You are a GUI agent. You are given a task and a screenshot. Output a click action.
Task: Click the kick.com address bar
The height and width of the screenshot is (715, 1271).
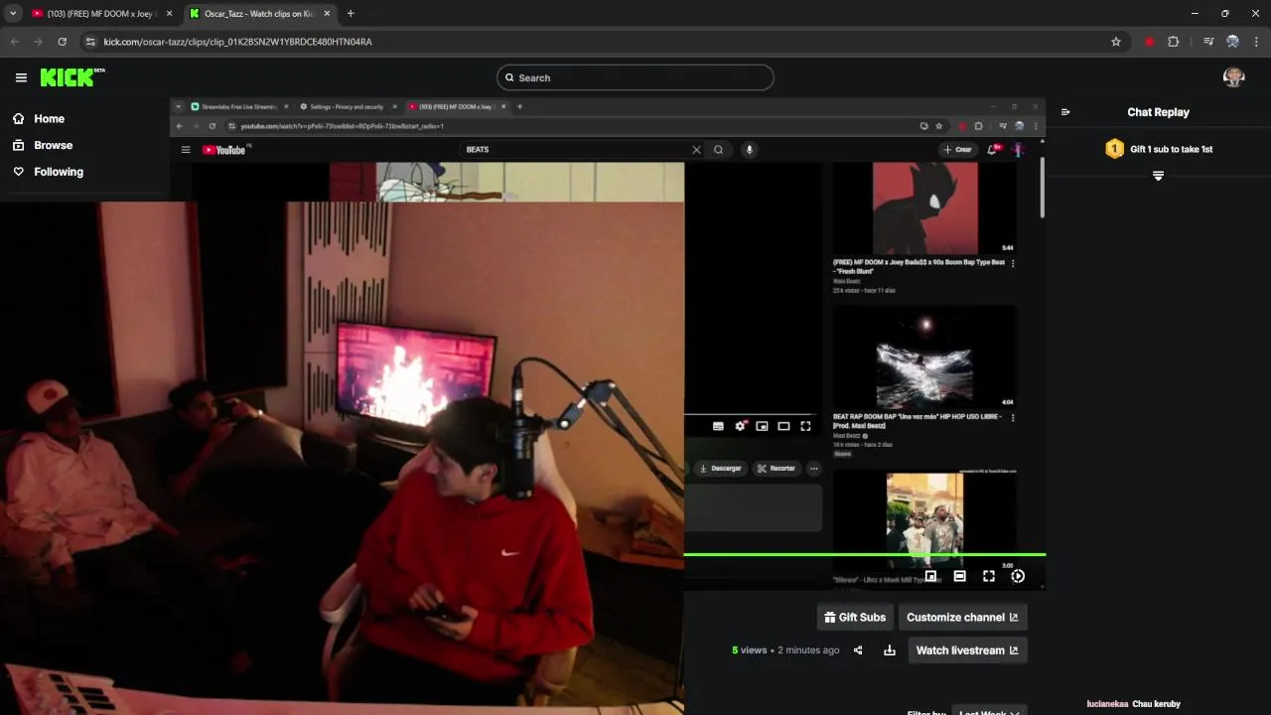(x=596, y=42)
